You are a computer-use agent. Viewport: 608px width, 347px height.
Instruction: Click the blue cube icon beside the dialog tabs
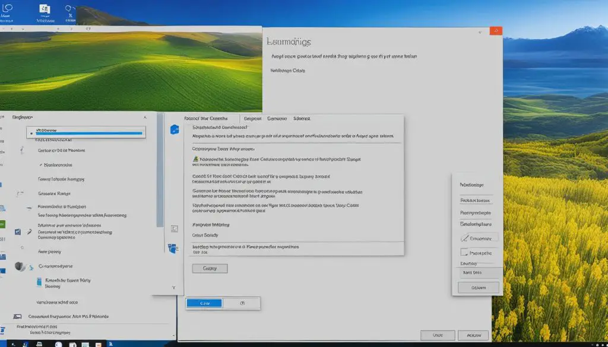(x=175, y=129)
